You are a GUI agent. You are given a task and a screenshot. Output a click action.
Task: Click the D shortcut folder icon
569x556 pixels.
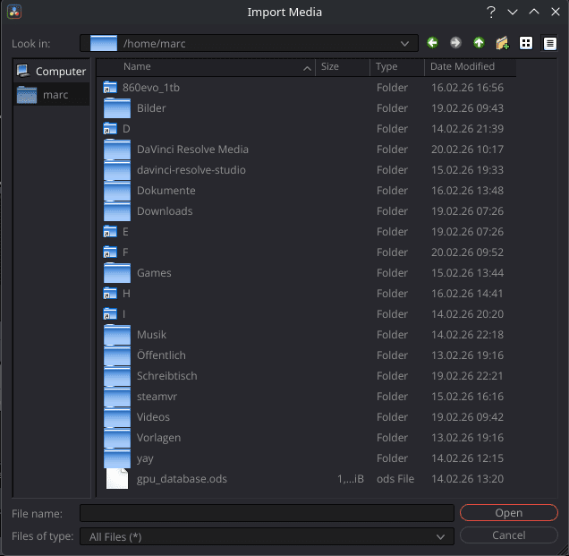point(110,129)
